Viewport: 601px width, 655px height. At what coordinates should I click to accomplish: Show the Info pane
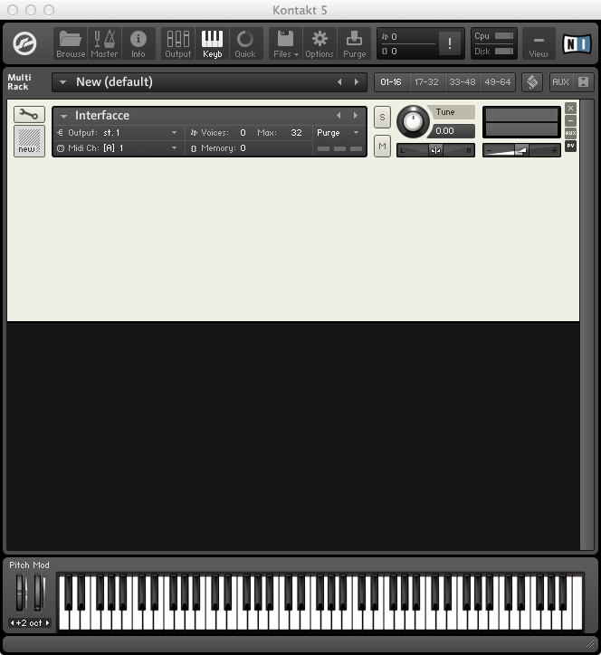click(x=138, y=43)
